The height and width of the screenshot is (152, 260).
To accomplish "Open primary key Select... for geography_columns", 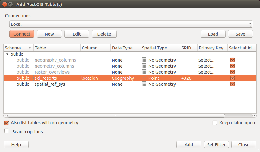I will 206,60.
